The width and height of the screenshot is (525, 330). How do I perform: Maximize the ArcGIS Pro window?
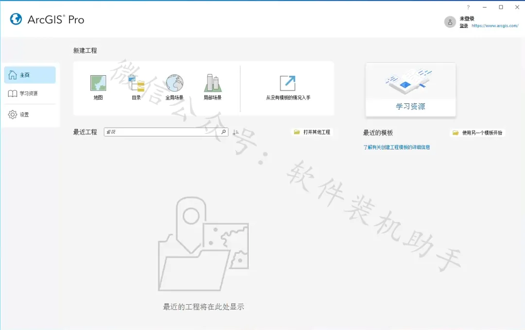point(501,7)
